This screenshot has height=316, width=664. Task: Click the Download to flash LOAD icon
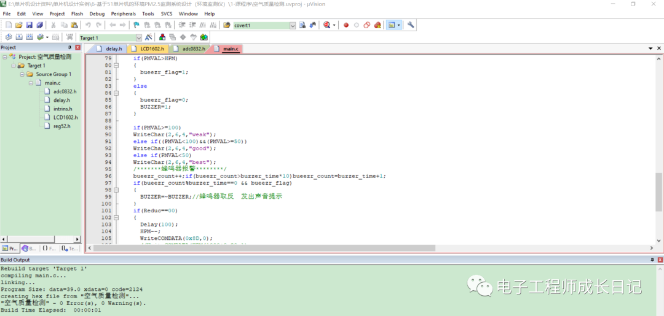(x=69, y=37)
